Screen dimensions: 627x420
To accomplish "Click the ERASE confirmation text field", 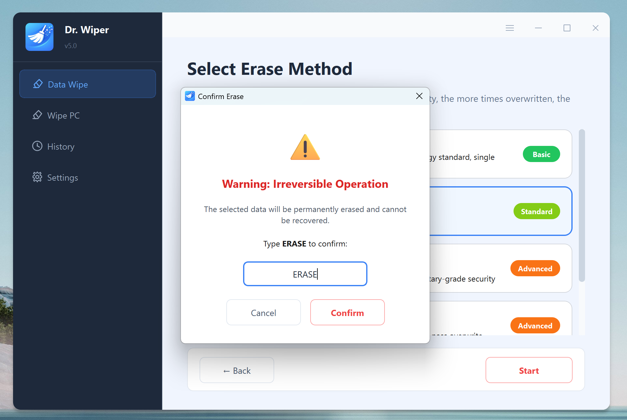I will pos(305,274).
